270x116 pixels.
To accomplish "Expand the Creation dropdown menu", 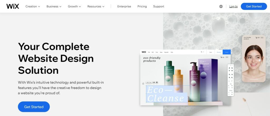I will click(33, 6).
